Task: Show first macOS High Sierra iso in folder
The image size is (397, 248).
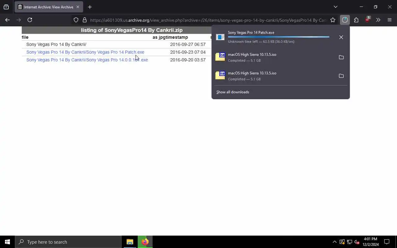Action: tap(341, 57)
